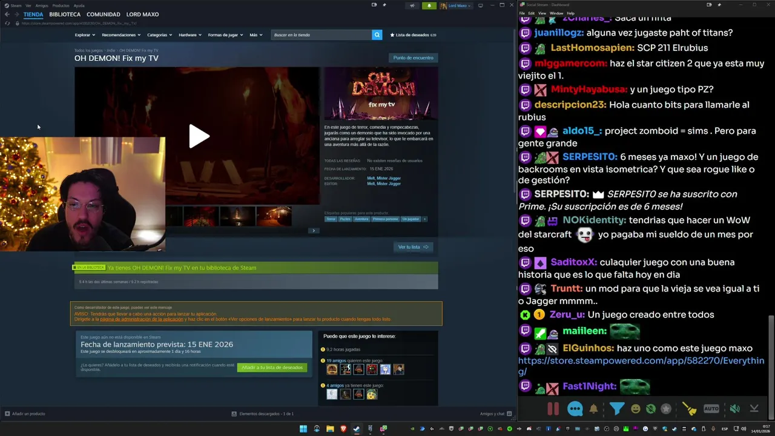Click the Steam taskbar icon
Viewport: 775px width, 436px height.
coord(357,429)
